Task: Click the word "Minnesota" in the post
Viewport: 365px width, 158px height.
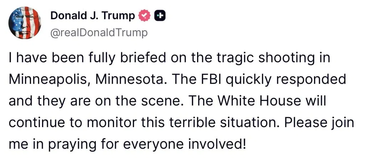Action: point(131,79)
